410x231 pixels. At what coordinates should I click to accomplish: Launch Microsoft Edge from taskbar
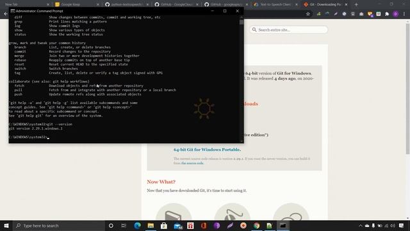pyautogui.click(x=138, y=225)
